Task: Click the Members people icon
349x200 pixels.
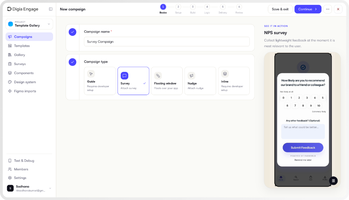Action: click(x=10, y=169)
